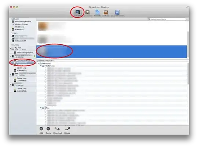Click the sandbox files vertical scrollbar

coord(188,73)
